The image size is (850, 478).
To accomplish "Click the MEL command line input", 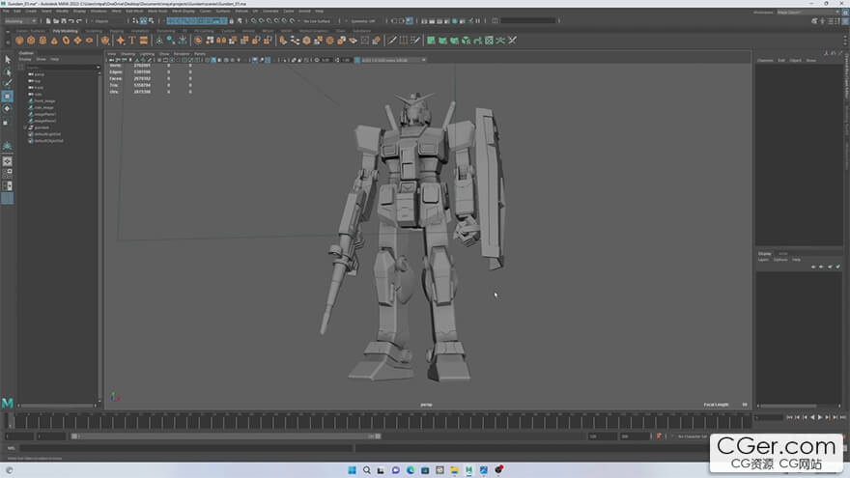I will (x=187, y=448).
